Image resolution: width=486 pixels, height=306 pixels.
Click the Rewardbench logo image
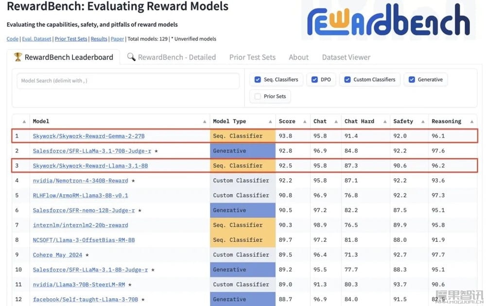pos(388,20)
